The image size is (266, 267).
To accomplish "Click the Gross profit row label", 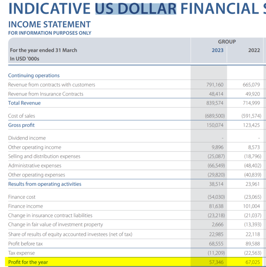I will click(x=21, y=125).
